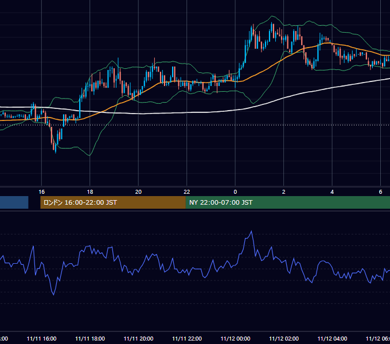
Task: Click the 16 hour label on chart axis
Action: [41, 192]
